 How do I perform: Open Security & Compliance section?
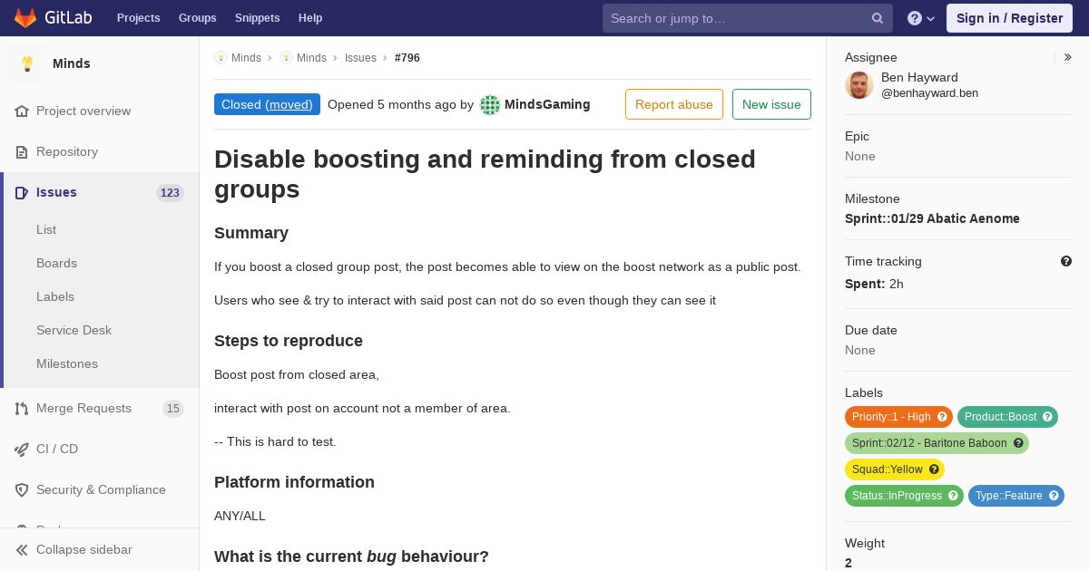[101, 489]
